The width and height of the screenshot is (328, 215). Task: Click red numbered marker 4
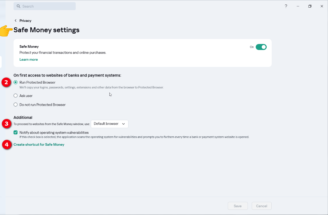7,145
